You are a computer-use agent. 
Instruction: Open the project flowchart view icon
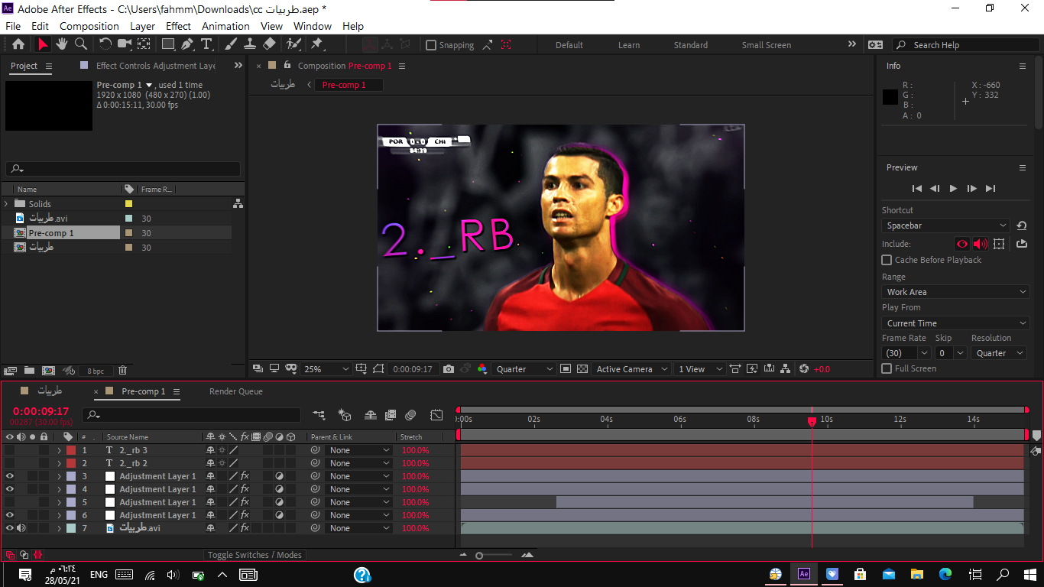point(238,203)
